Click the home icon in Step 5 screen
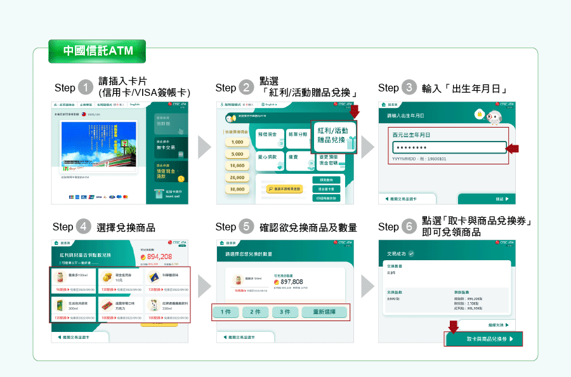571x377 pixels. [x=222, y=243]
